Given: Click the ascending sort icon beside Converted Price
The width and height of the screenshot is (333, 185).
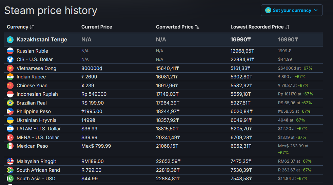Looking at the screenshot, I should tap(197, 27).
